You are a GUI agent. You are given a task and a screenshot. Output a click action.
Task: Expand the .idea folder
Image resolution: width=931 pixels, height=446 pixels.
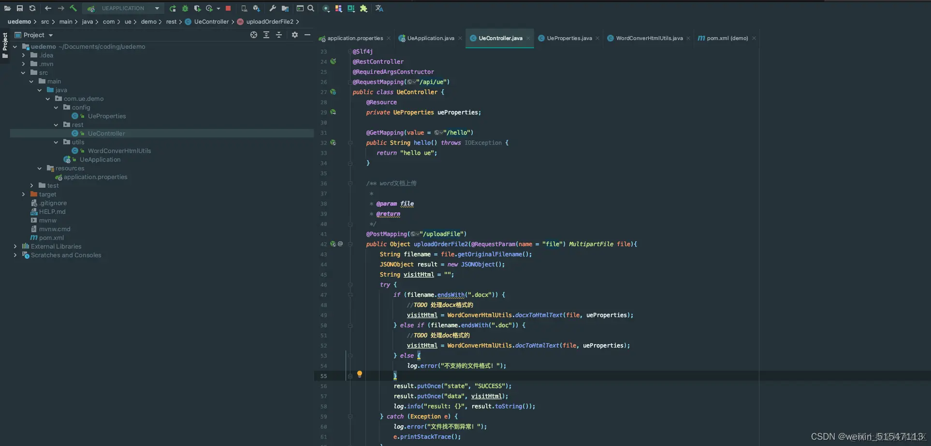(x=23, y=56)
